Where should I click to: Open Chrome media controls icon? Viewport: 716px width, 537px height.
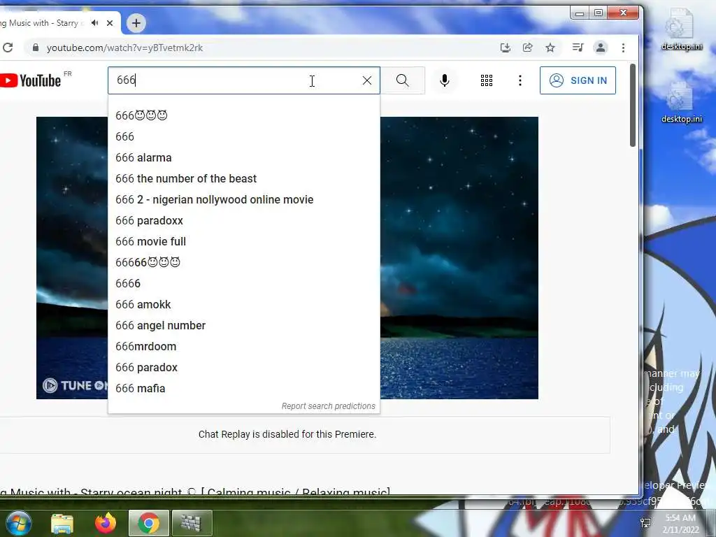point(578,48)
